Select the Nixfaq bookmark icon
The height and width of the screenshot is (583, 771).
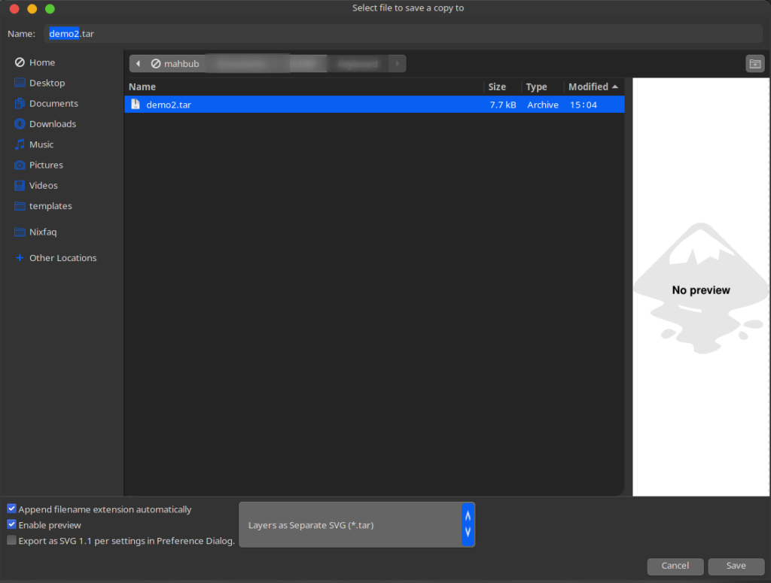(20, 232)
